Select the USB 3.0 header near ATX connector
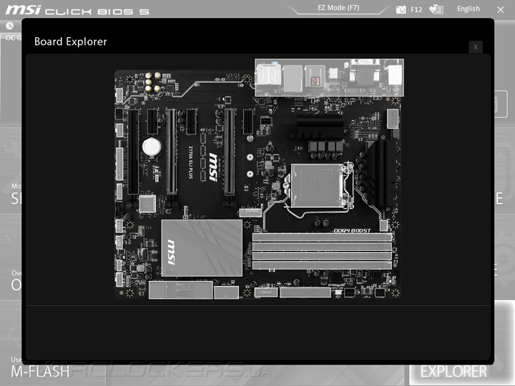Screen dimensions: 515x386 (265, 292)
